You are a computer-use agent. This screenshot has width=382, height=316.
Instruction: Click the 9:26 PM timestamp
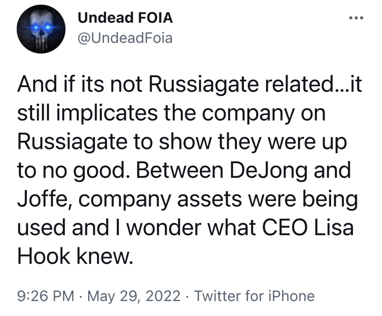tap(46, 296)
